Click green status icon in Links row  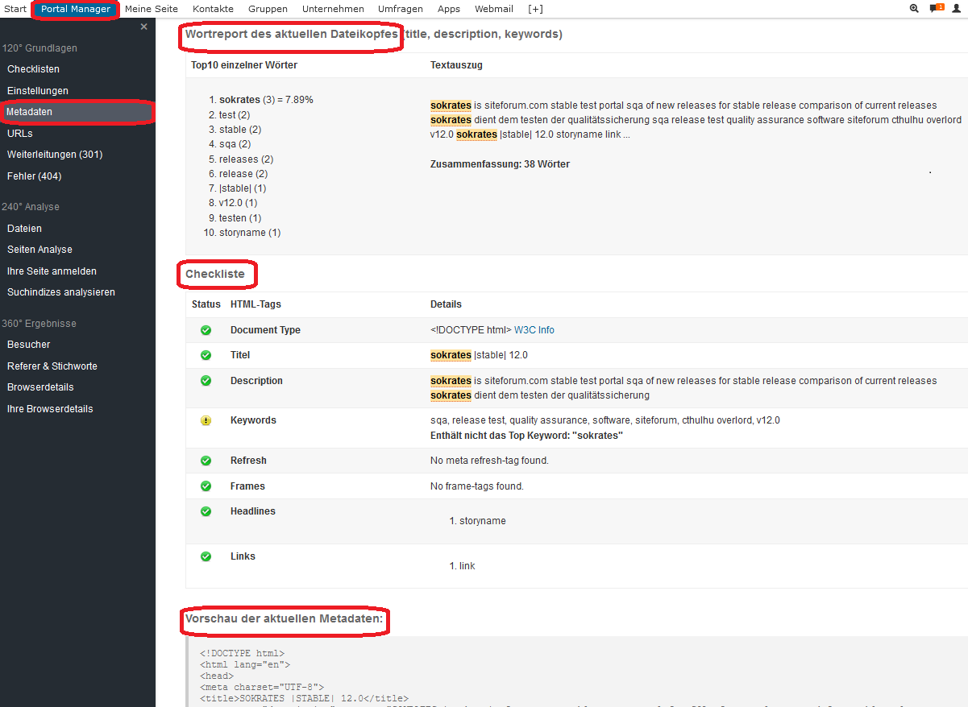206,556
